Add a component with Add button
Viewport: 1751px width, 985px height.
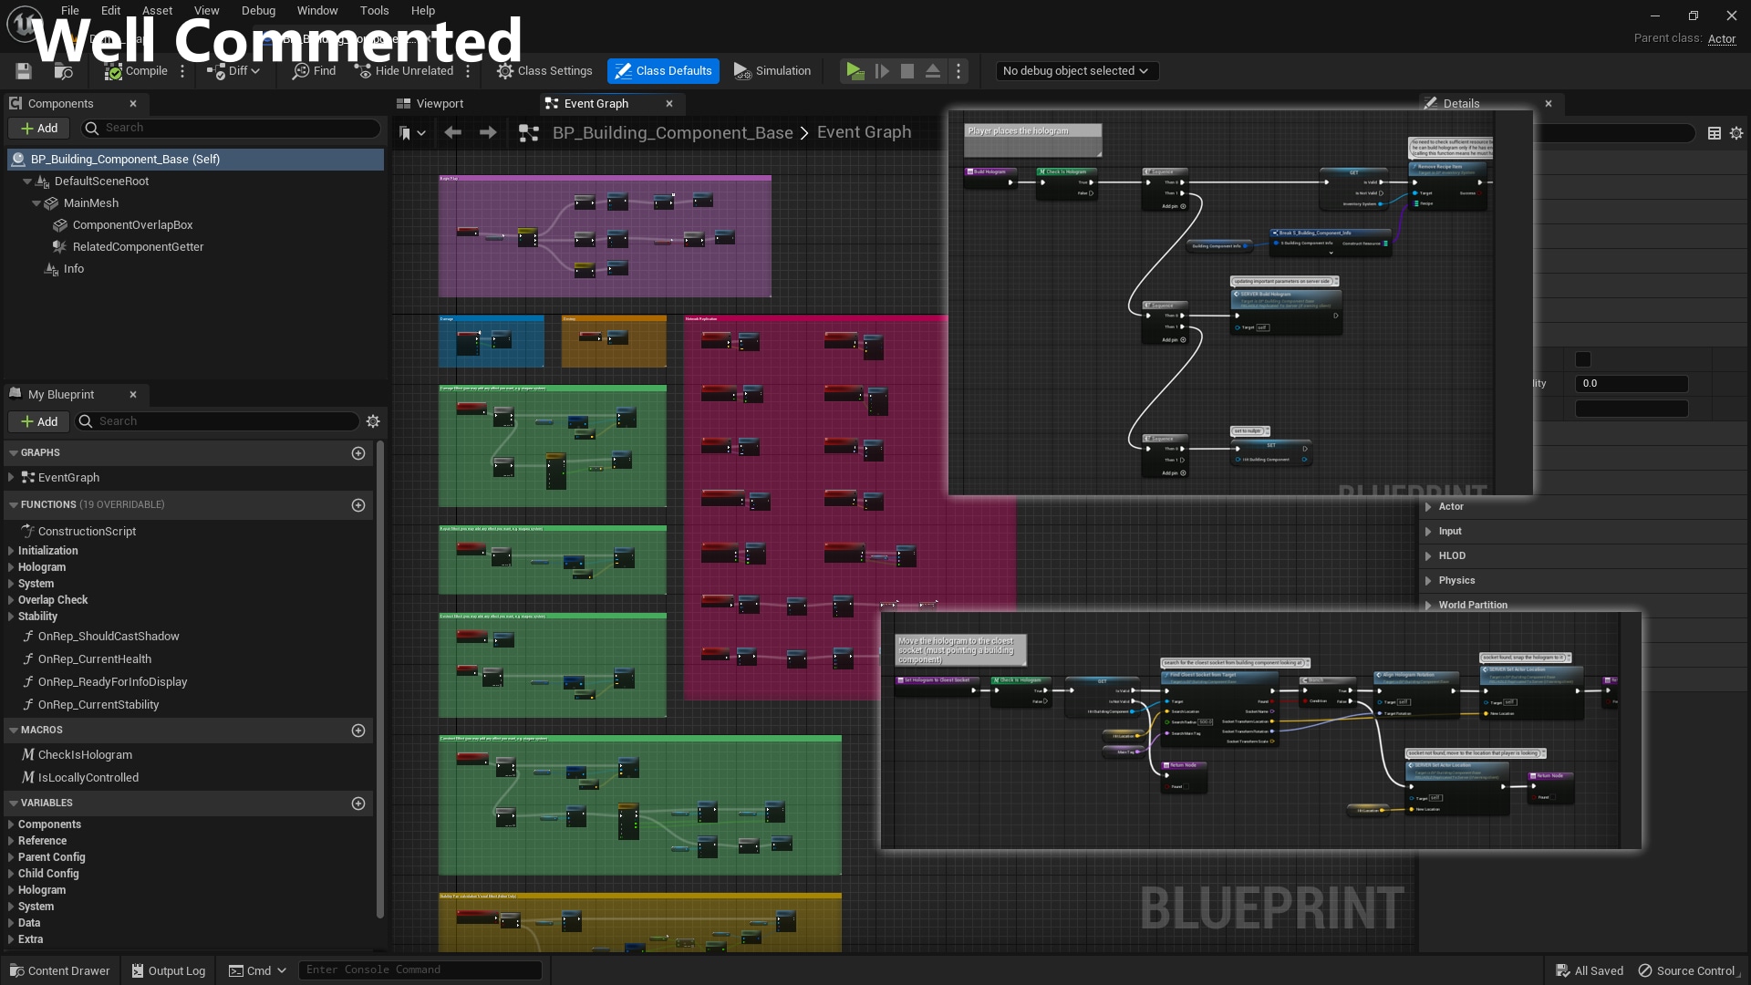39,129
